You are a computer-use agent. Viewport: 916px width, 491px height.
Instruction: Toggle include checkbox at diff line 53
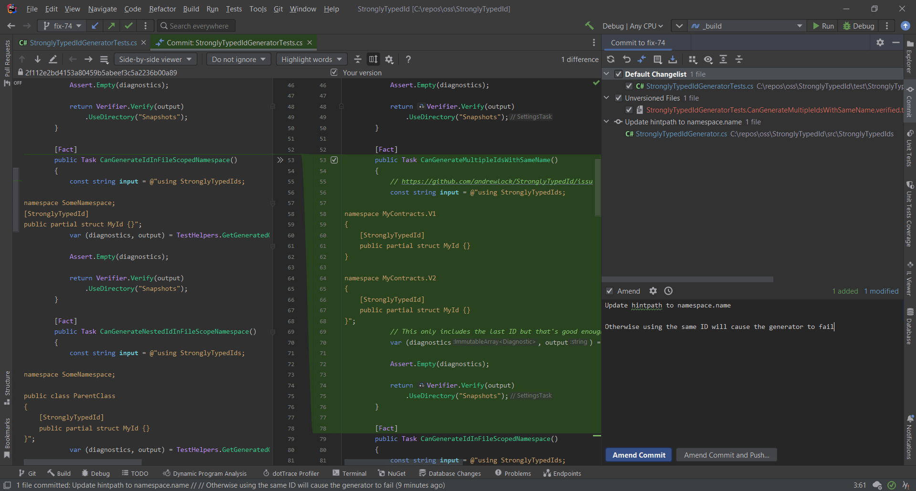pos(334,160)
